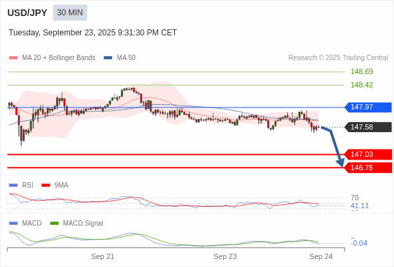Image resolution: width=394 pixels, height=267 pixels.
Task: Toggle the RSI legend entry
Action: [x=27, y=185]
